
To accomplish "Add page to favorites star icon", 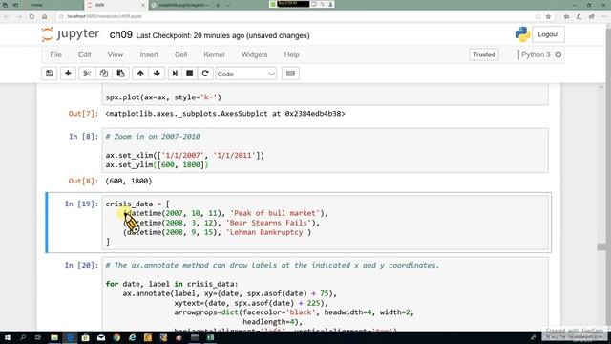I will point(548,16).
